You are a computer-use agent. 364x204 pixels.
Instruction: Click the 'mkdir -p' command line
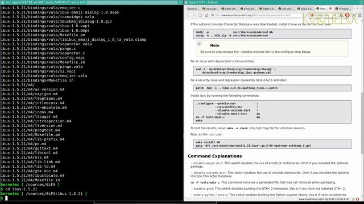[x=234, y=32]
